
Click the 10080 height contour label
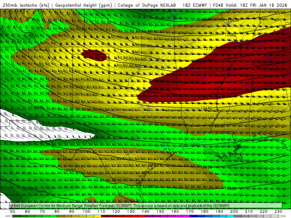230,35
